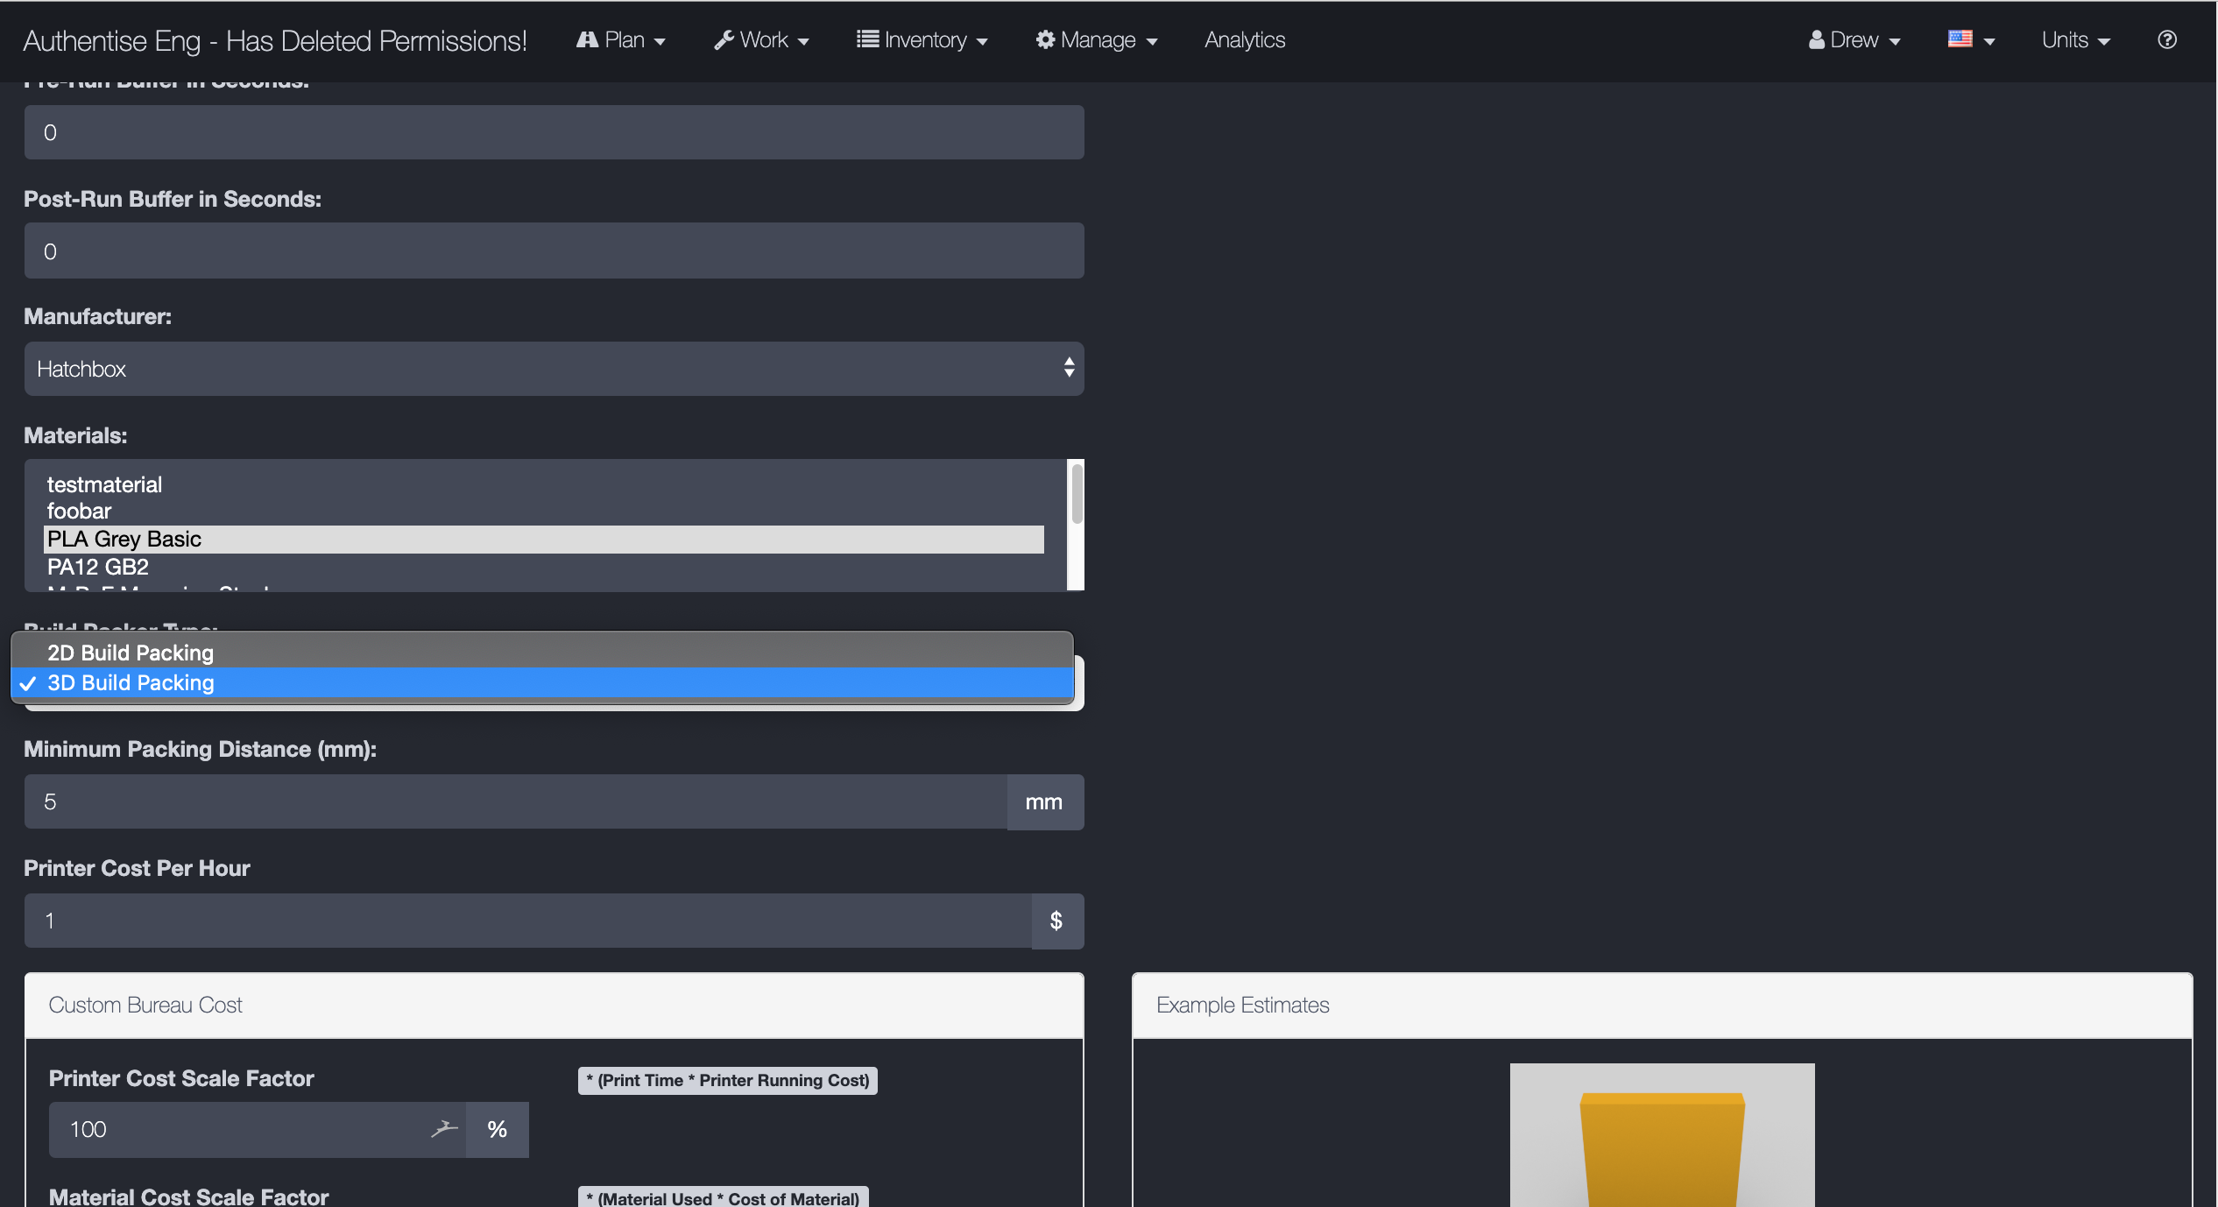Open the Hatchbox manufacturer dropdown
The height and width of the screenshot is (1207, 2218).
pos(554,369)
